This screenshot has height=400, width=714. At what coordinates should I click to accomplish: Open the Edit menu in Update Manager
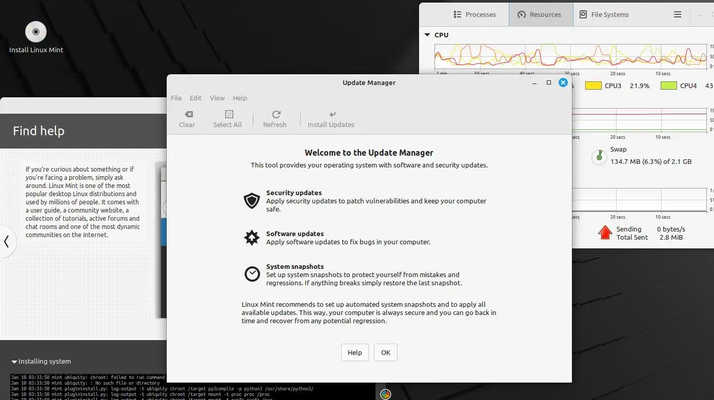(x=195, y=98)
